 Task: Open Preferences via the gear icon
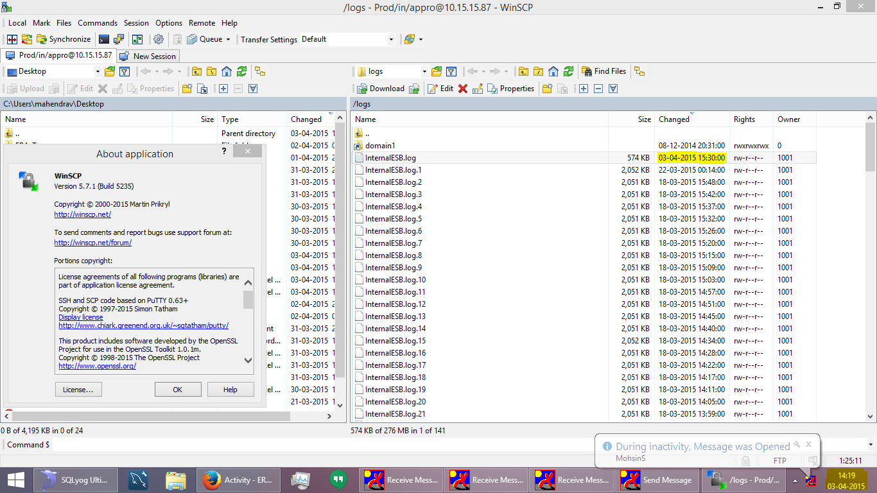tap(158, 39)
